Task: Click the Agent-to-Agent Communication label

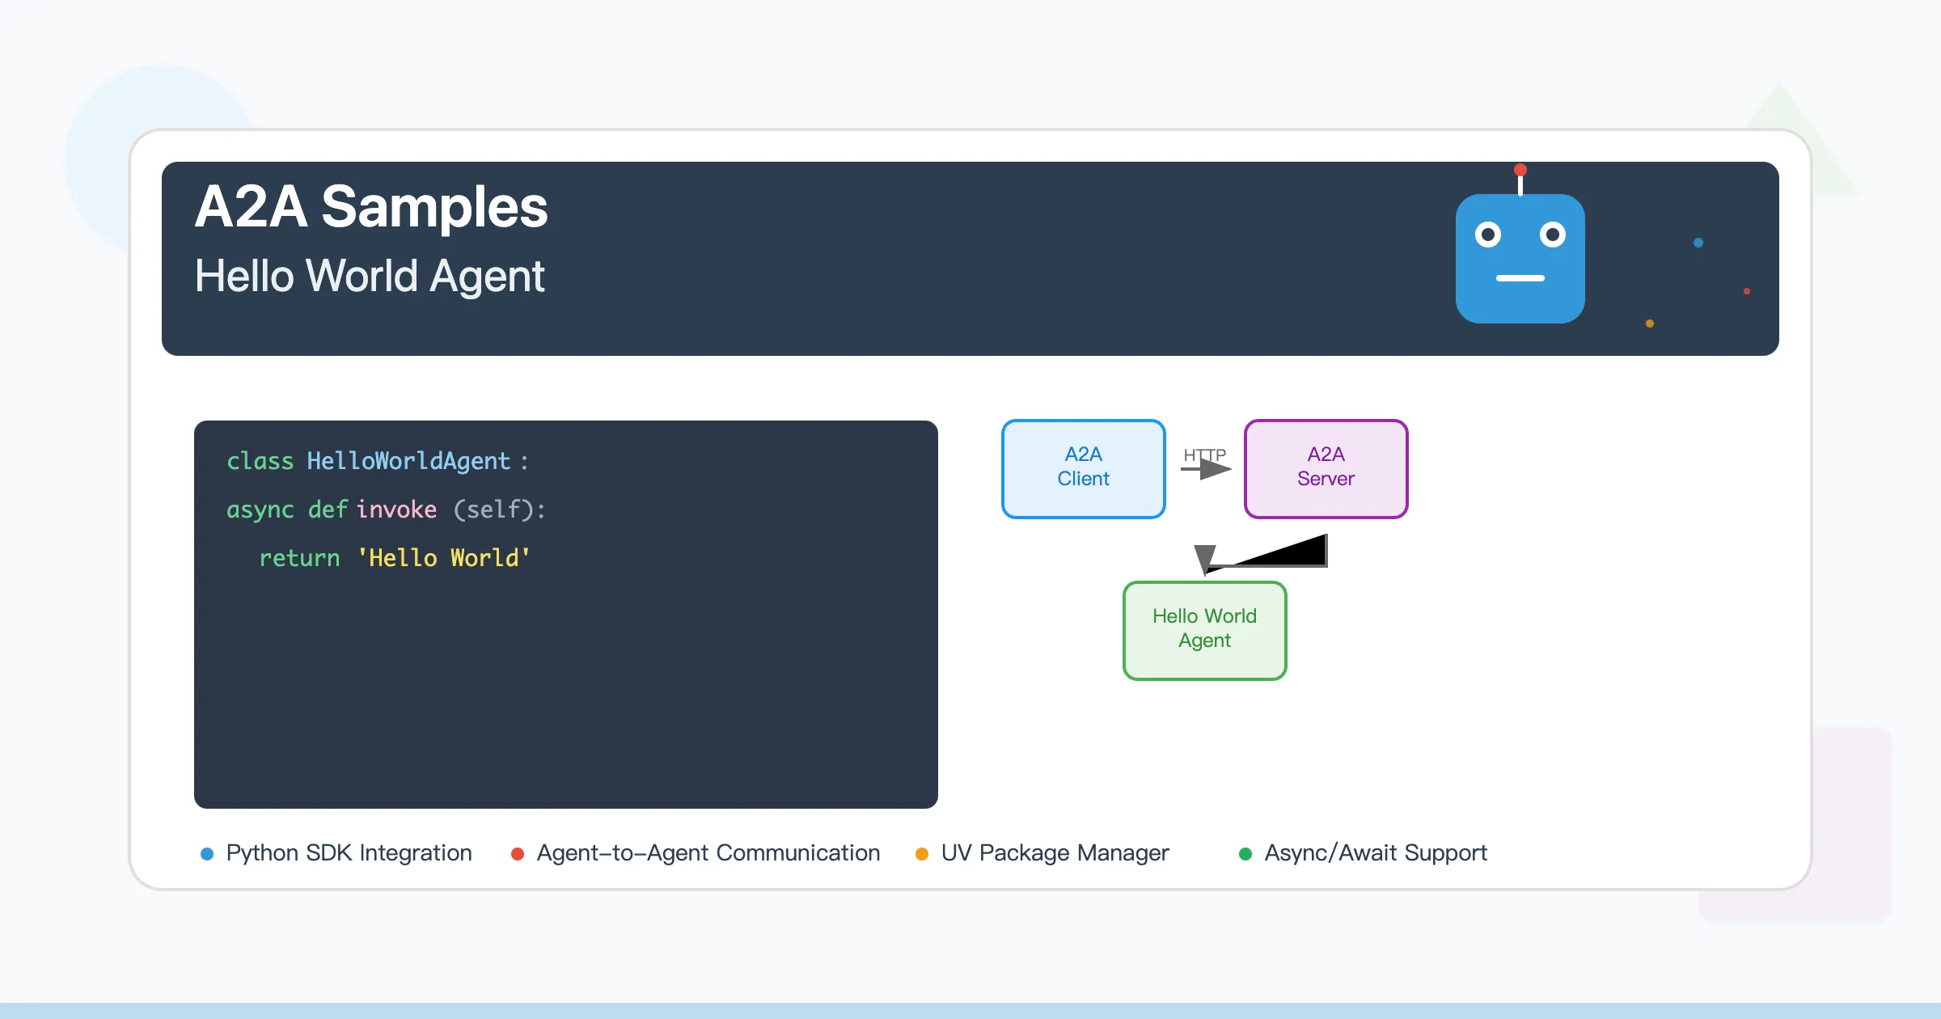Action: (707, 852)
